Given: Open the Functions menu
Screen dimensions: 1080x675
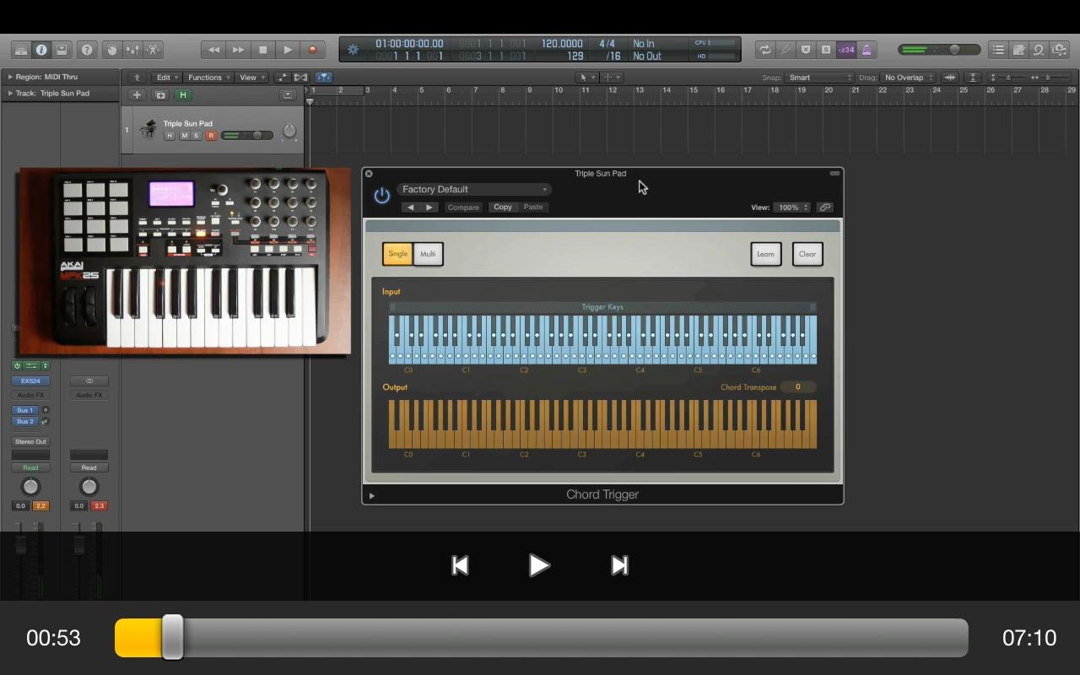Looking at the screenshot, I should click(207, 78).
